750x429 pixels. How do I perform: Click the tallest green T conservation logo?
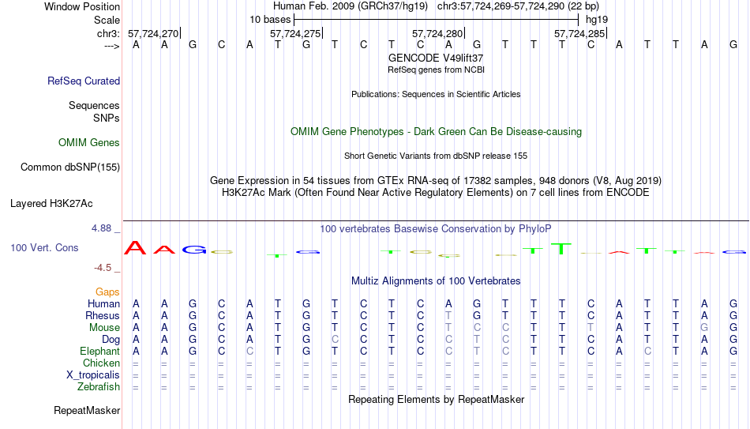pos(561,249)
